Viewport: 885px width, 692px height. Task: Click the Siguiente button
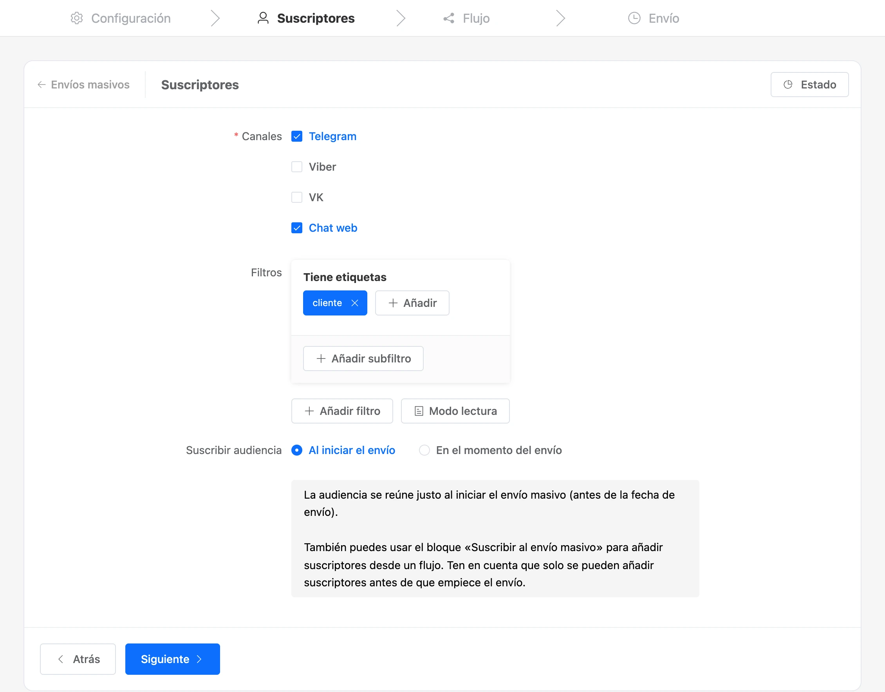coord(173,659)
